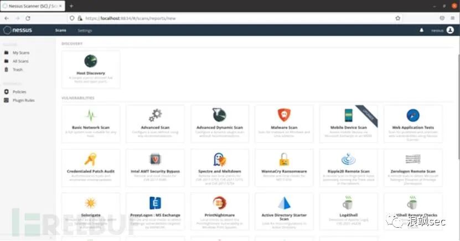The image size is (460, 241).
Task: Open user avatar account menu
Action: pos(451,30)
